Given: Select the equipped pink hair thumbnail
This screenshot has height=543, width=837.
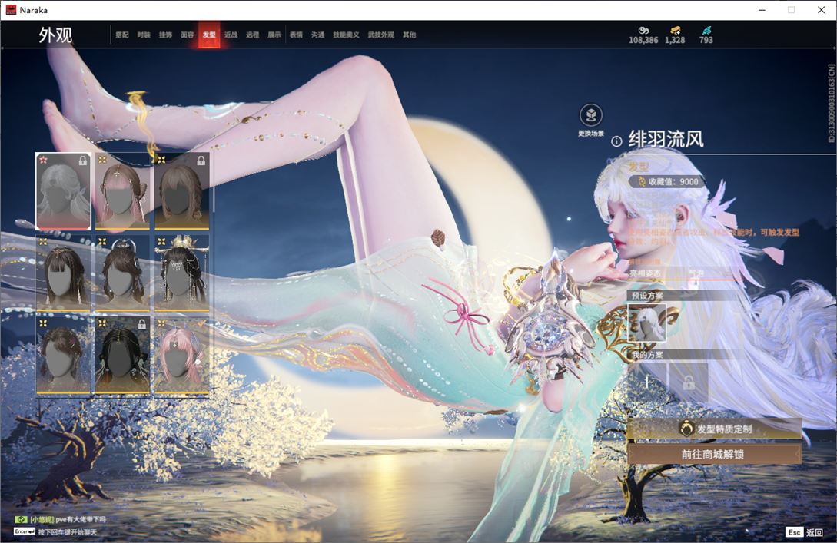Looking at the screenshot, I should pyautogui.click(x=181, y=356).
